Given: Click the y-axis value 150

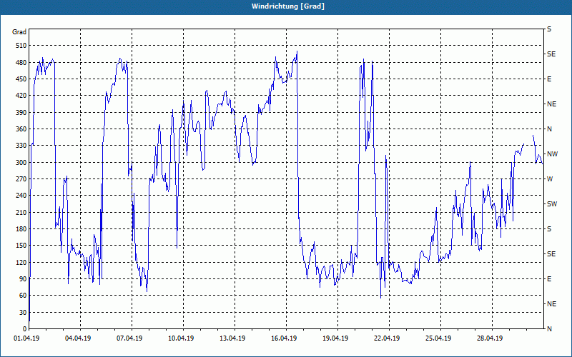Looking at the screenshot, I should coord(21,246).
